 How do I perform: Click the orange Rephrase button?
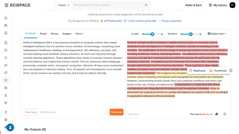(x=116, y=112)
